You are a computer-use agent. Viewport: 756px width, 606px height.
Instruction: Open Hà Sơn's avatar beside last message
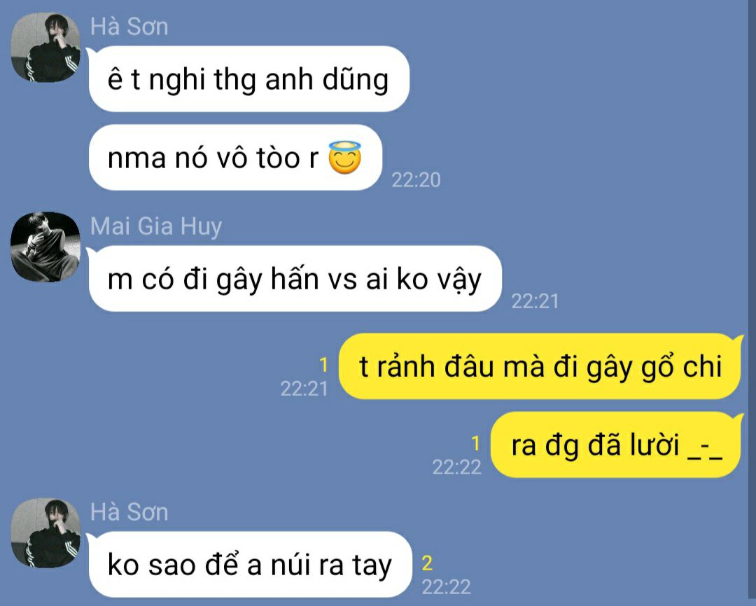point(45,533)
